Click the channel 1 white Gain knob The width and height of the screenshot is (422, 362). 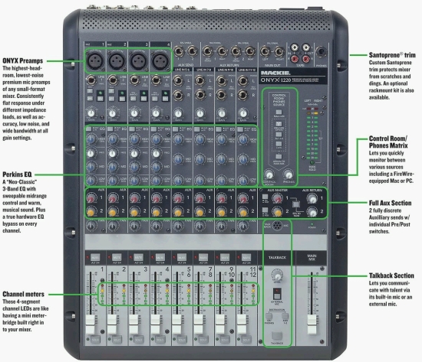[x=91, y=113]
